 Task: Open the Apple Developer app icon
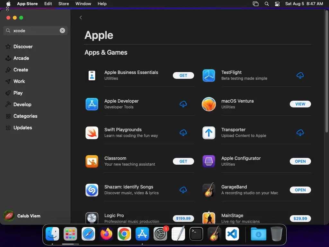[92, 104]
